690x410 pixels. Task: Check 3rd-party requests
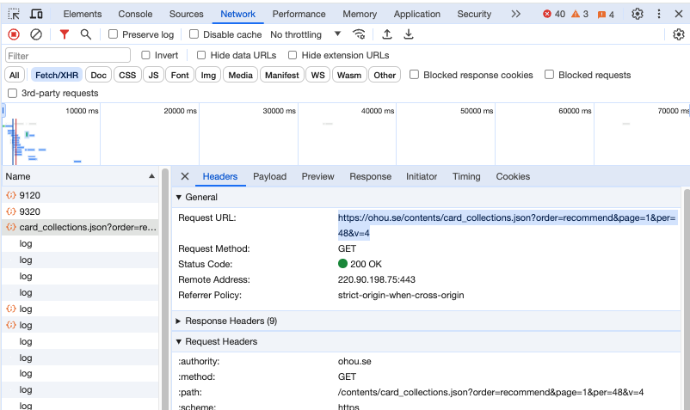(x=12, y=93)
